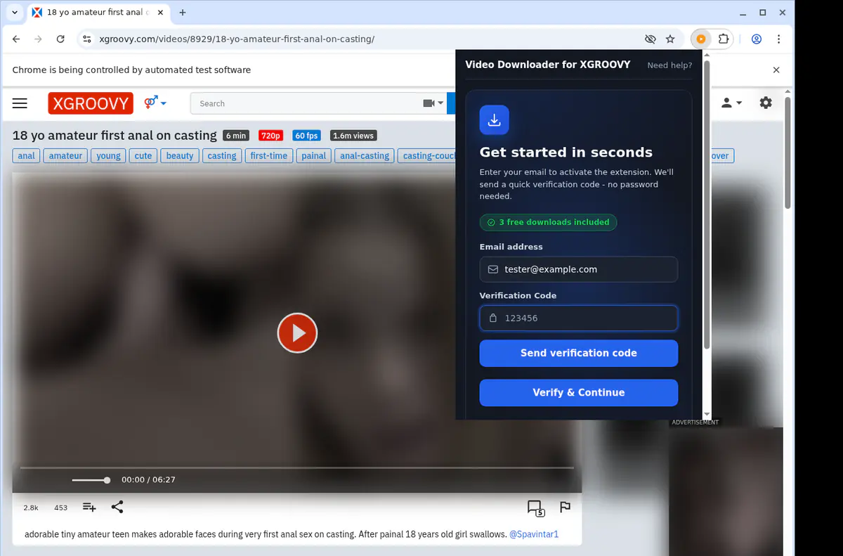This screenshot has width=843, height=556.
Task: Click the flag report icon
Action: (565, 507)
